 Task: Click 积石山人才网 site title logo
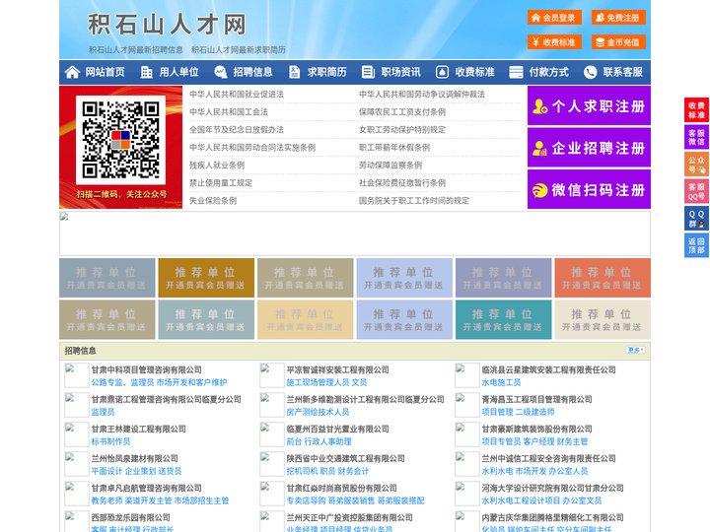click(167, 25)
